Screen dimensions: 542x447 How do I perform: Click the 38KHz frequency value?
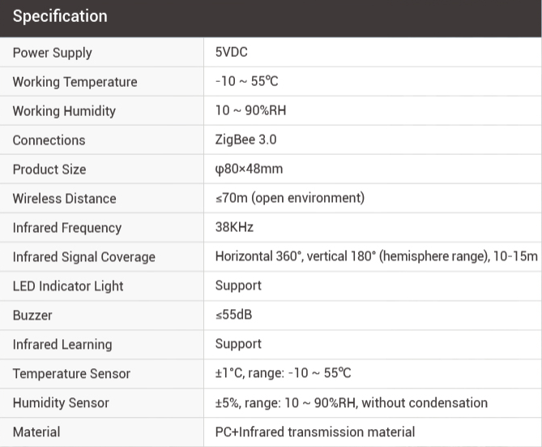tap(234, 228)
